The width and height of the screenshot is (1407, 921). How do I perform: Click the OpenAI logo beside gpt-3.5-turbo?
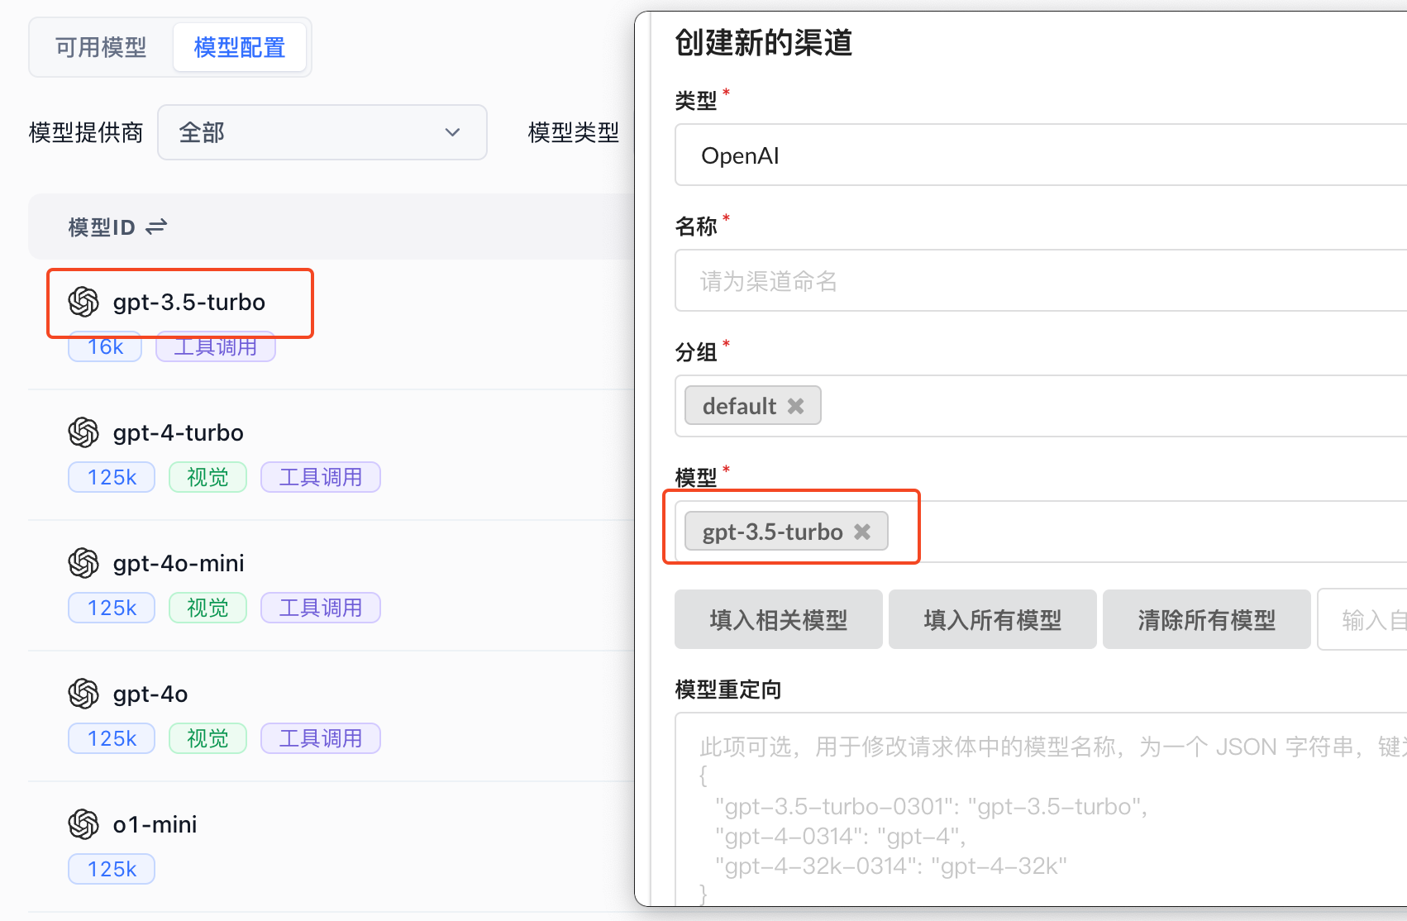coord(83,302)
